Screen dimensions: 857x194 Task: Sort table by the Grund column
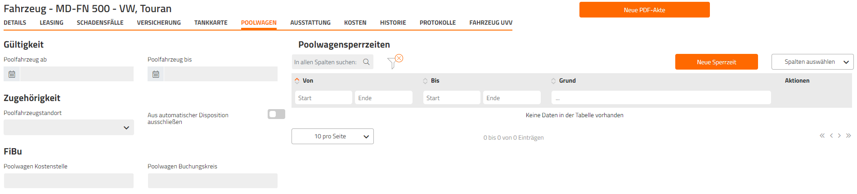(563, 81)
